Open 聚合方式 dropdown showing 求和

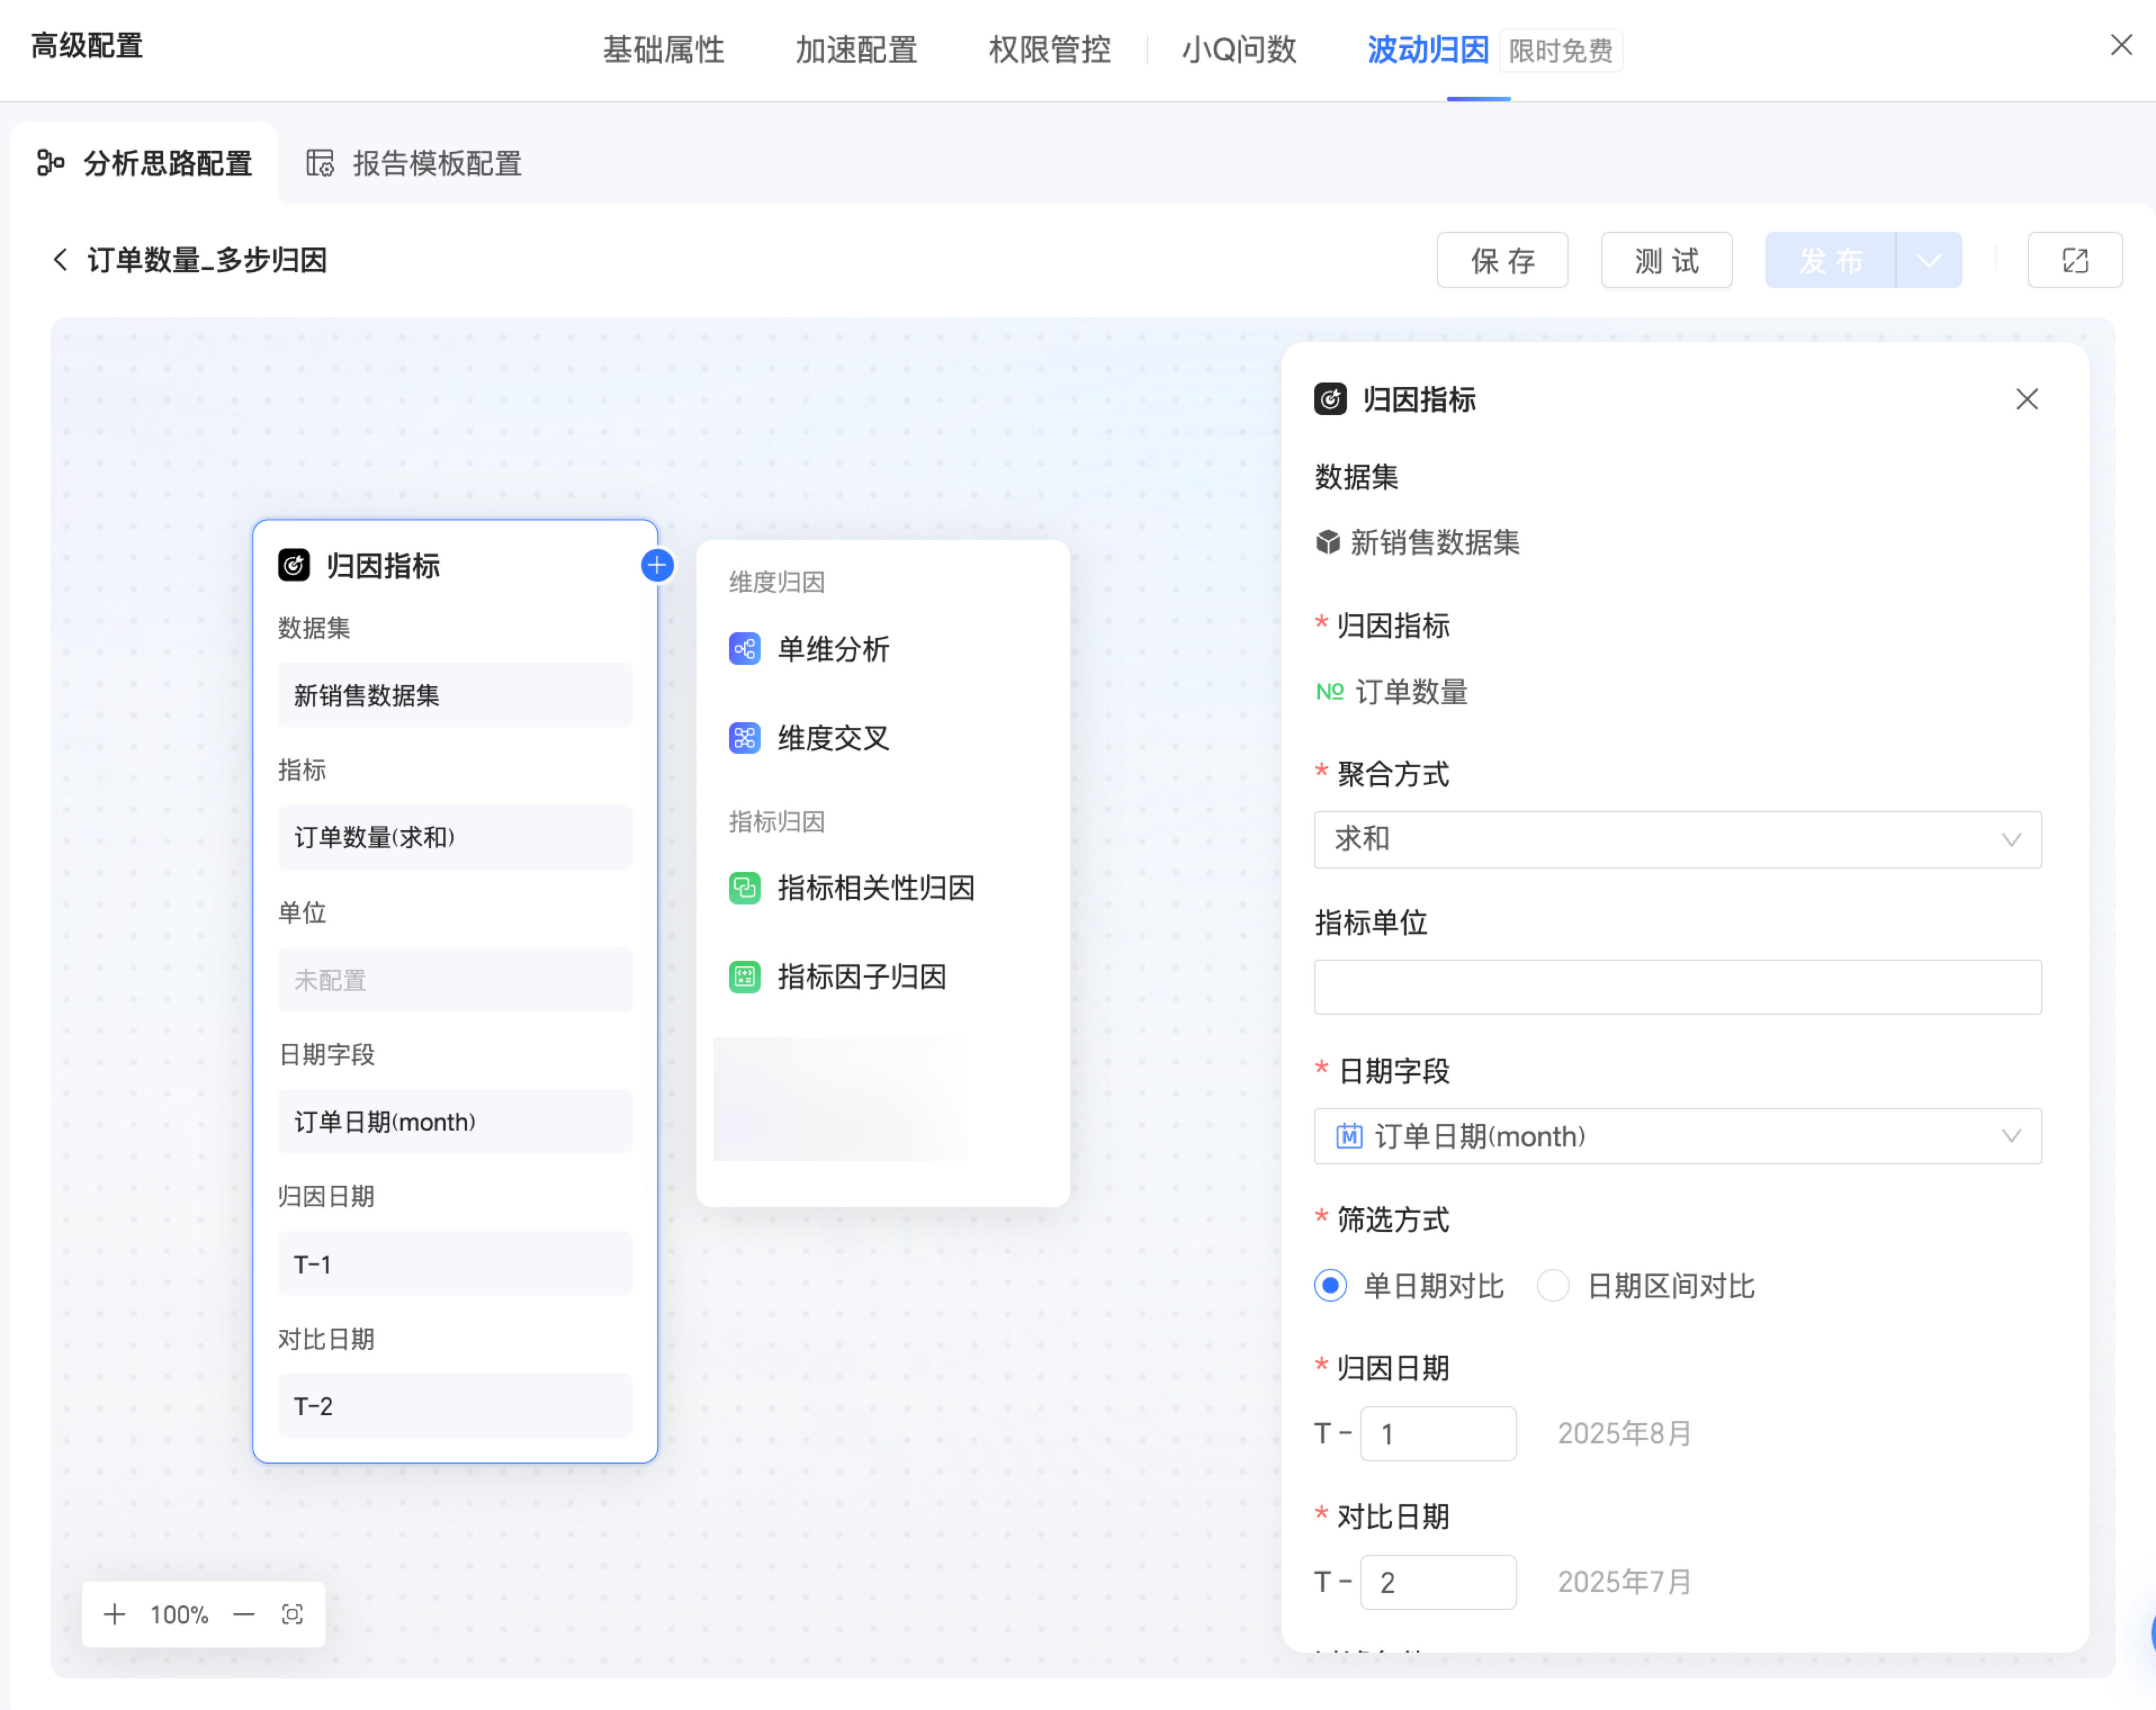[1677, 839]
